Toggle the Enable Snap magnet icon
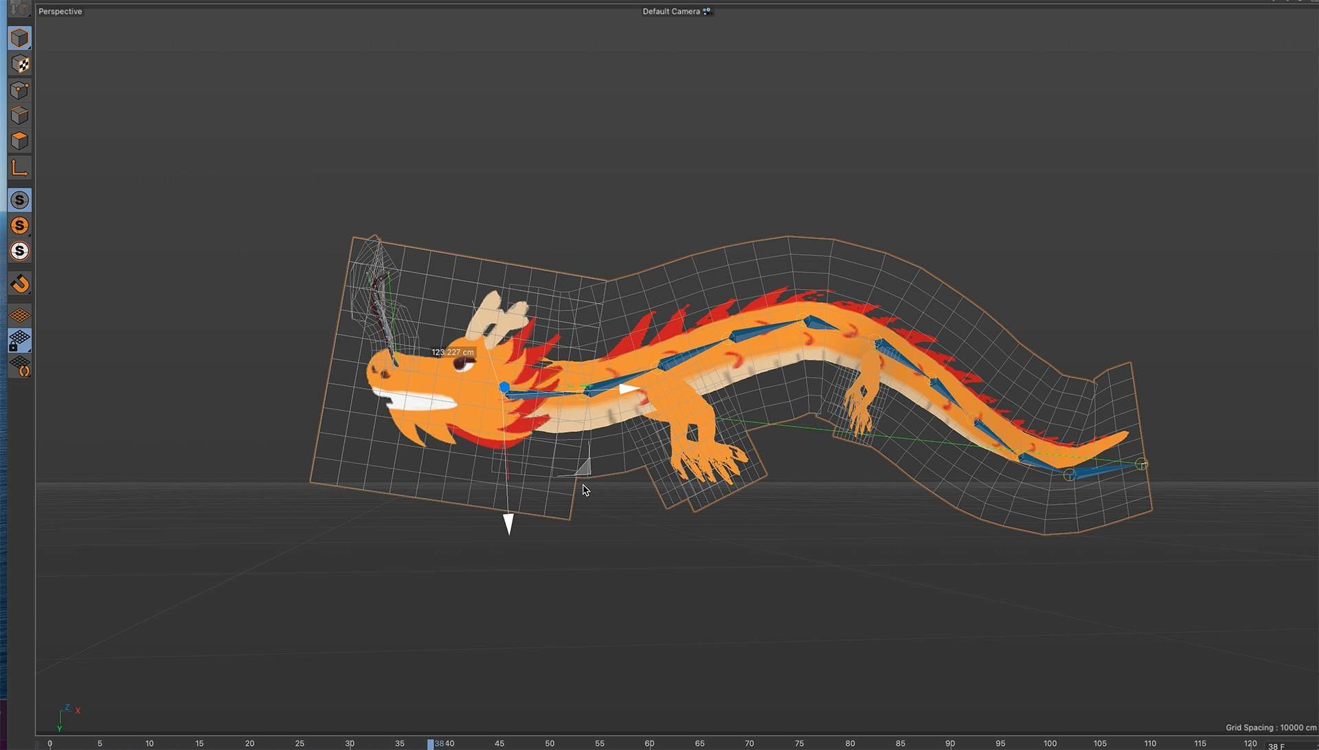 pos(19,284)
